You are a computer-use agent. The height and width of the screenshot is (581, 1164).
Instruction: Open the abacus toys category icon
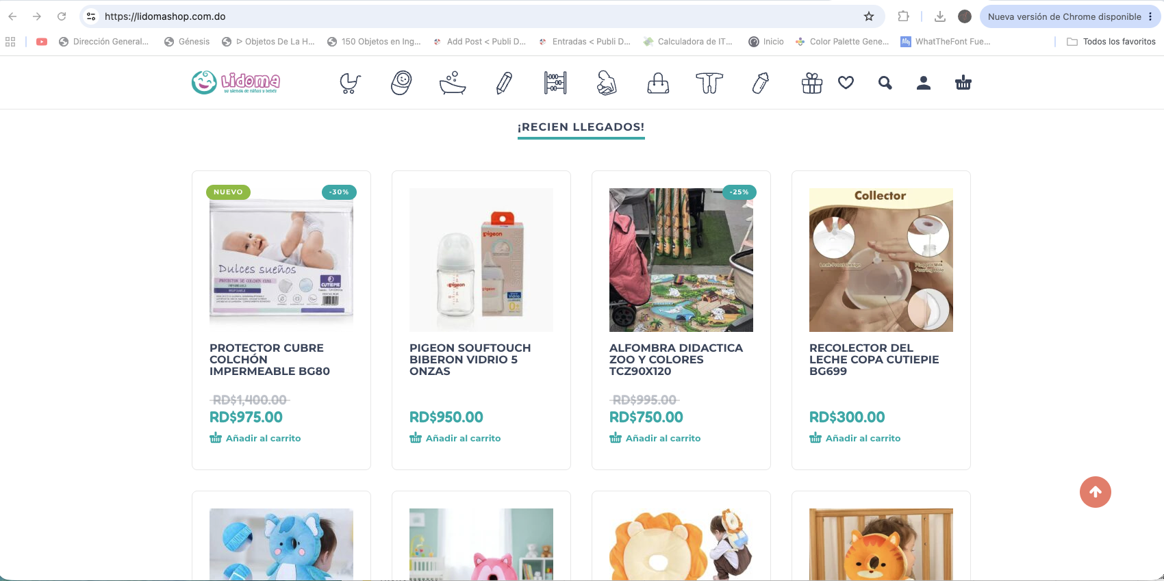[x=555, y=83]
